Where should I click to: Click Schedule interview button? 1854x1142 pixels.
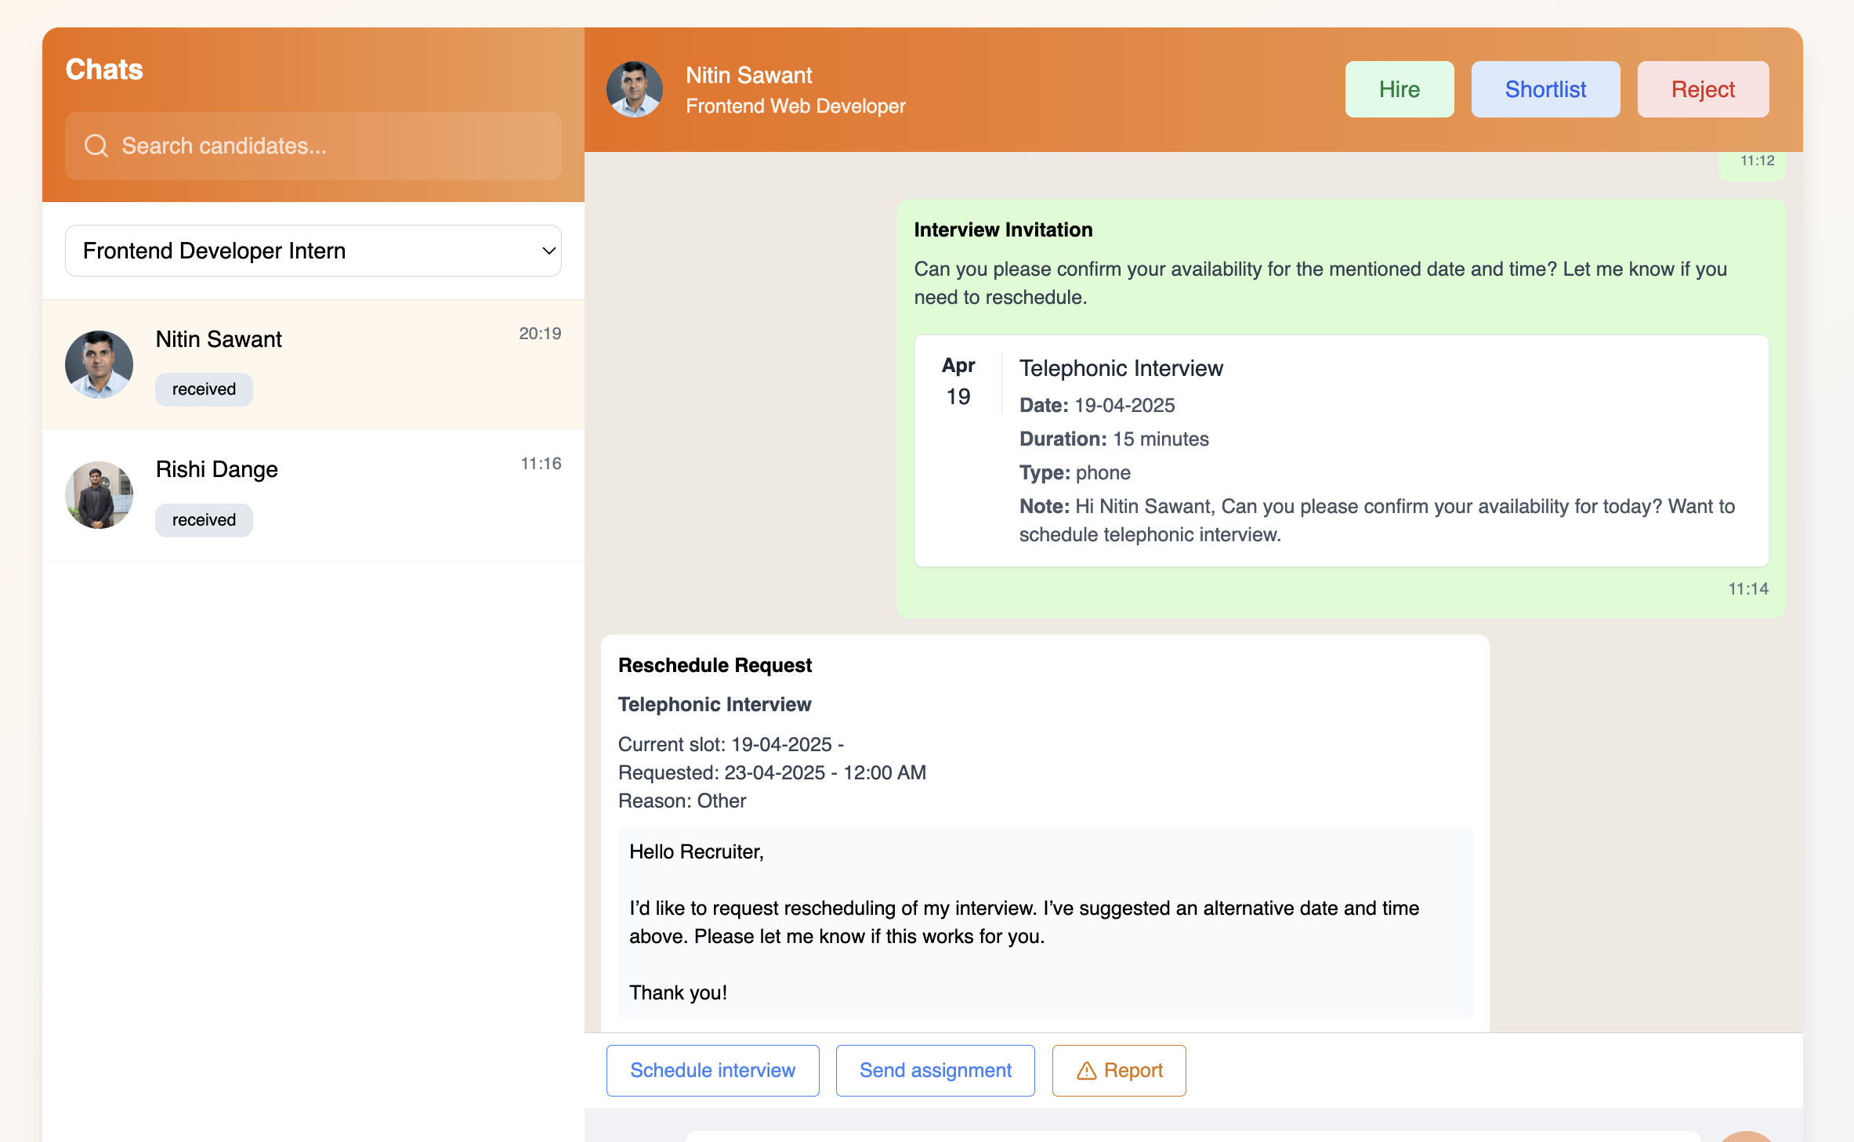click(x=712, y=1071)
